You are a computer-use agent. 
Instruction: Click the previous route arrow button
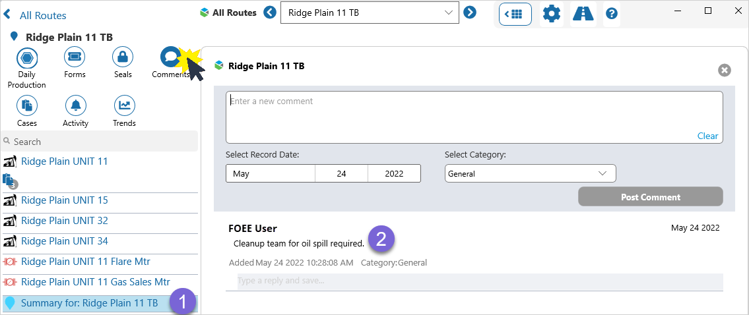tap(270, 13)
